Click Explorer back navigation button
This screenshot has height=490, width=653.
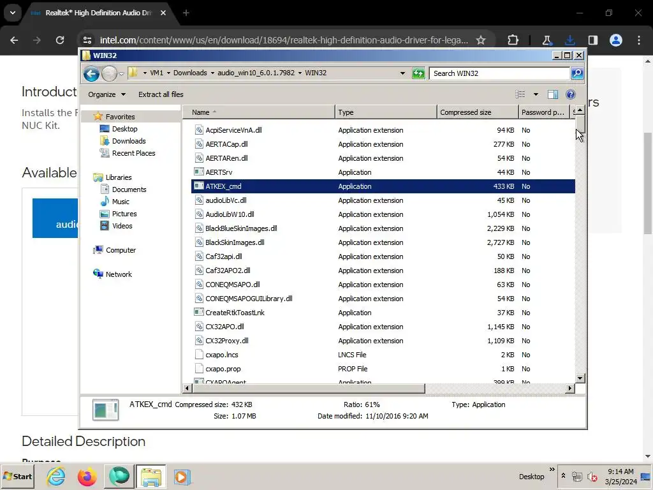[x=91, y=74]
